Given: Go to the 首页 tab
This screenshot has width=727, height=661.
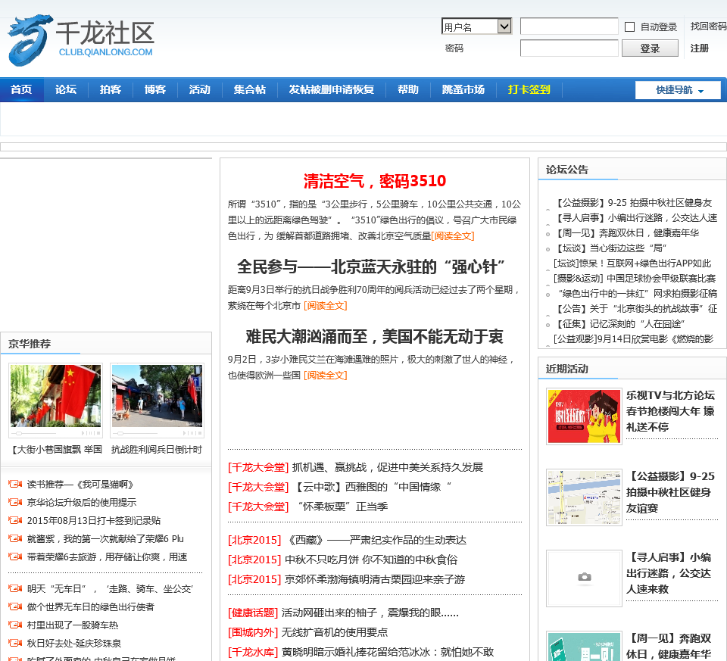Looking at the screenshot, I should pyautogui.click(x=21, y=89).
